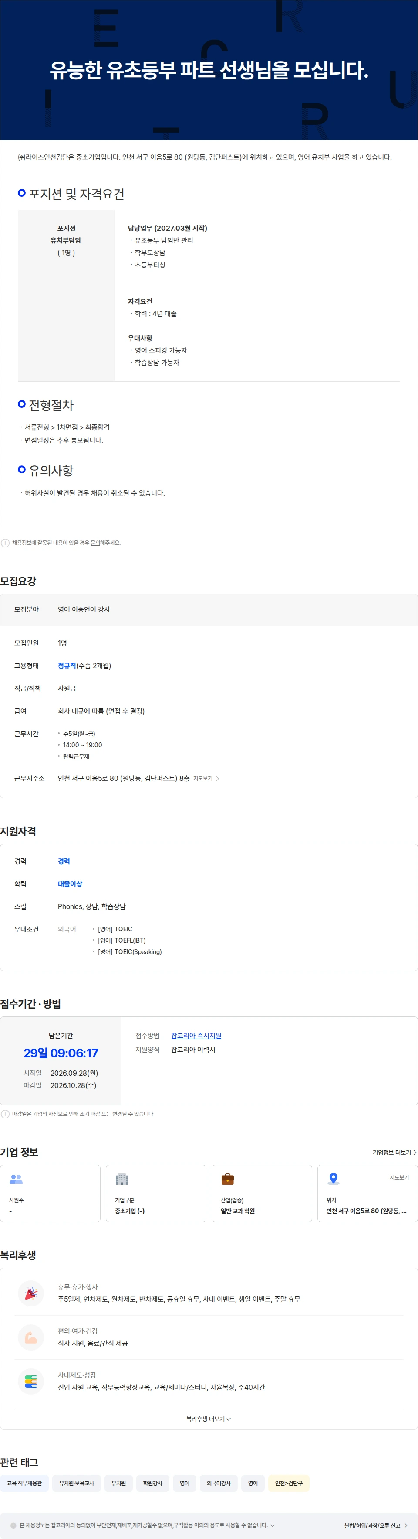Click the 시작일 2026.09.28(월) date
418x1539 pixels.
pyautogui.click(x=74, y=1073)
